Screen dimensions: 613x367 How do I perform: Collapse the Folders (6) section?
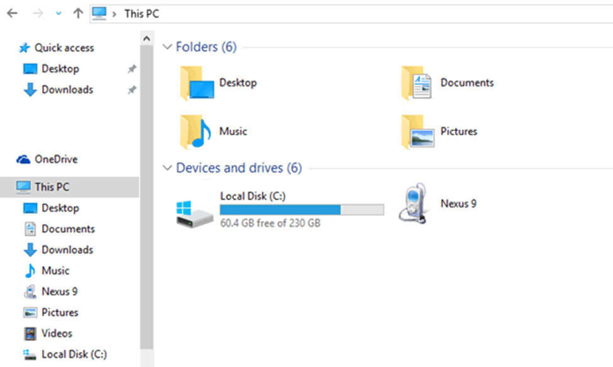(167, 47)
